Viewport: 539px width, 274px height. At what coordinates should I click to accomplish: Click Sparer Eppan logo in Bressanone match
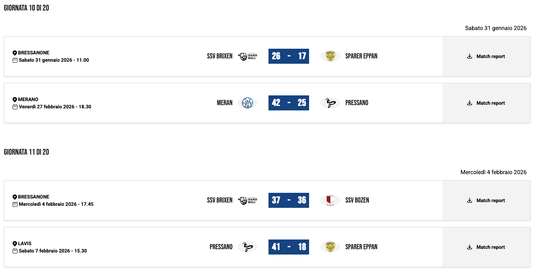coord(330,56)
